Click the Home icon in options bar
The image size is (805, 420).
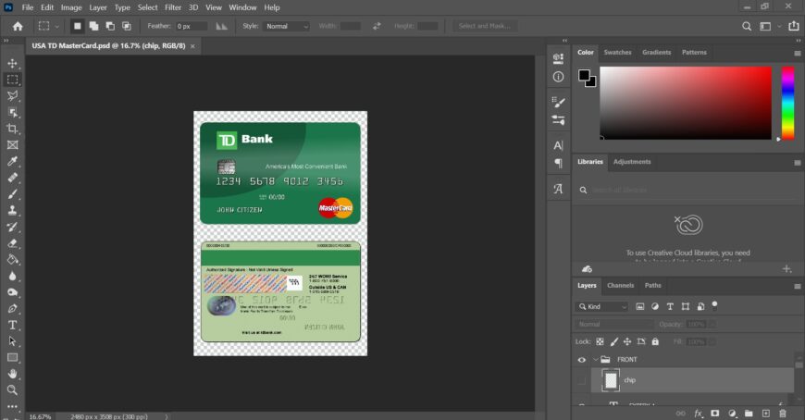coord(18,26)
